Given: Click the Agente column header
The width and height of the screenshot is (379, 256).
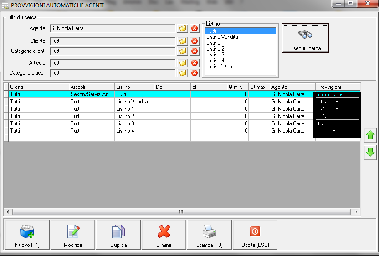Looking at the screenshot, I should point(292,87).
